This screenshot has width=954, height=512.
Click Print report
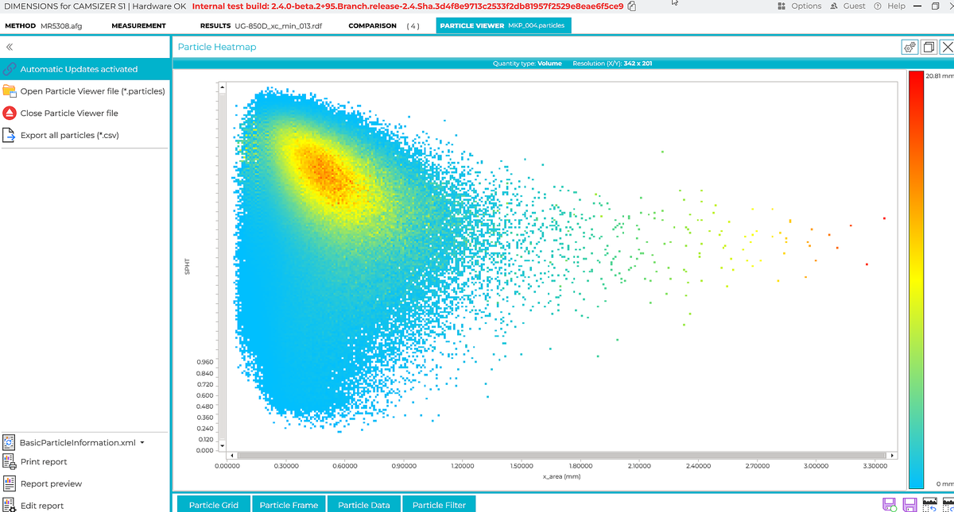click(x=44, y=462)
